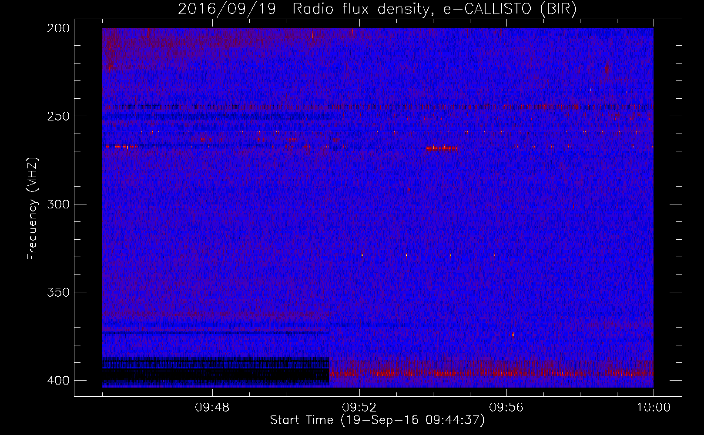Click the 200 frequency tick label
The width and height of the screenshot is (704, 435).
pyautogui.click(x=58, y=28)
